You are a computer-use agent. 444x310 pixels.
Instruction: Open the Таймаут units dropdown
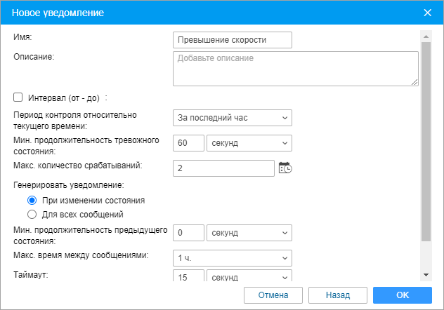pyautogui.click(x=249, y=277)
